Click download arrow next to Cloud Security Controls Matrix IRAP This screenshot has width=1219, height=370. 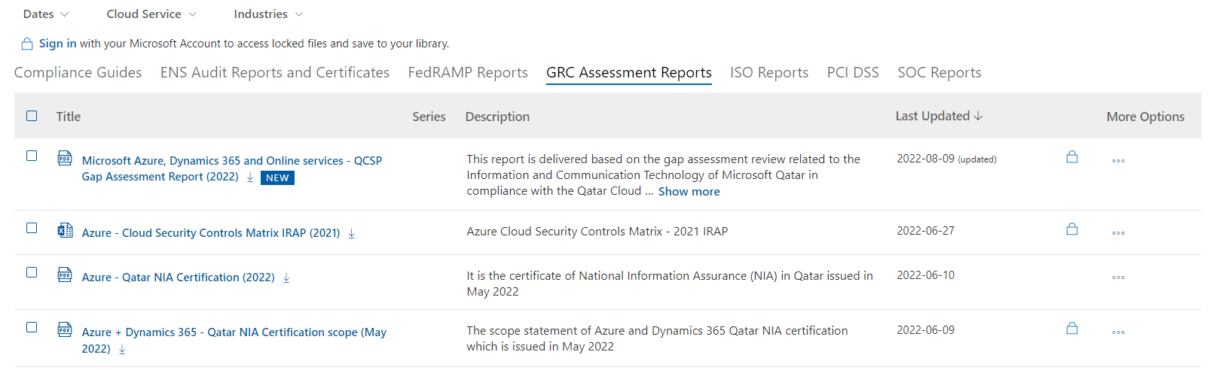coord(351,234)
